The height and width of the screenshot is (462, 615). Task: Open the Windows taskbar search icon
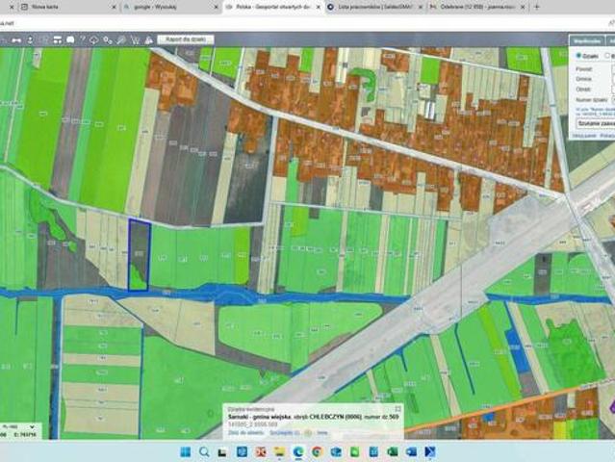pyautogui.click(x=205, y=451)
